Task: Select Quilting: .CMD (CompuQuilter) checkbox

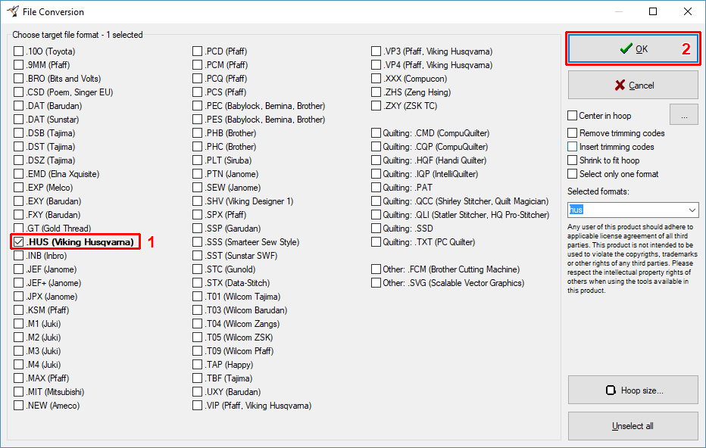Action: tap(376, 133)
